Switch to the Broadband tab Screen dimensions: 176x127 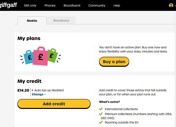pos(61,21)
